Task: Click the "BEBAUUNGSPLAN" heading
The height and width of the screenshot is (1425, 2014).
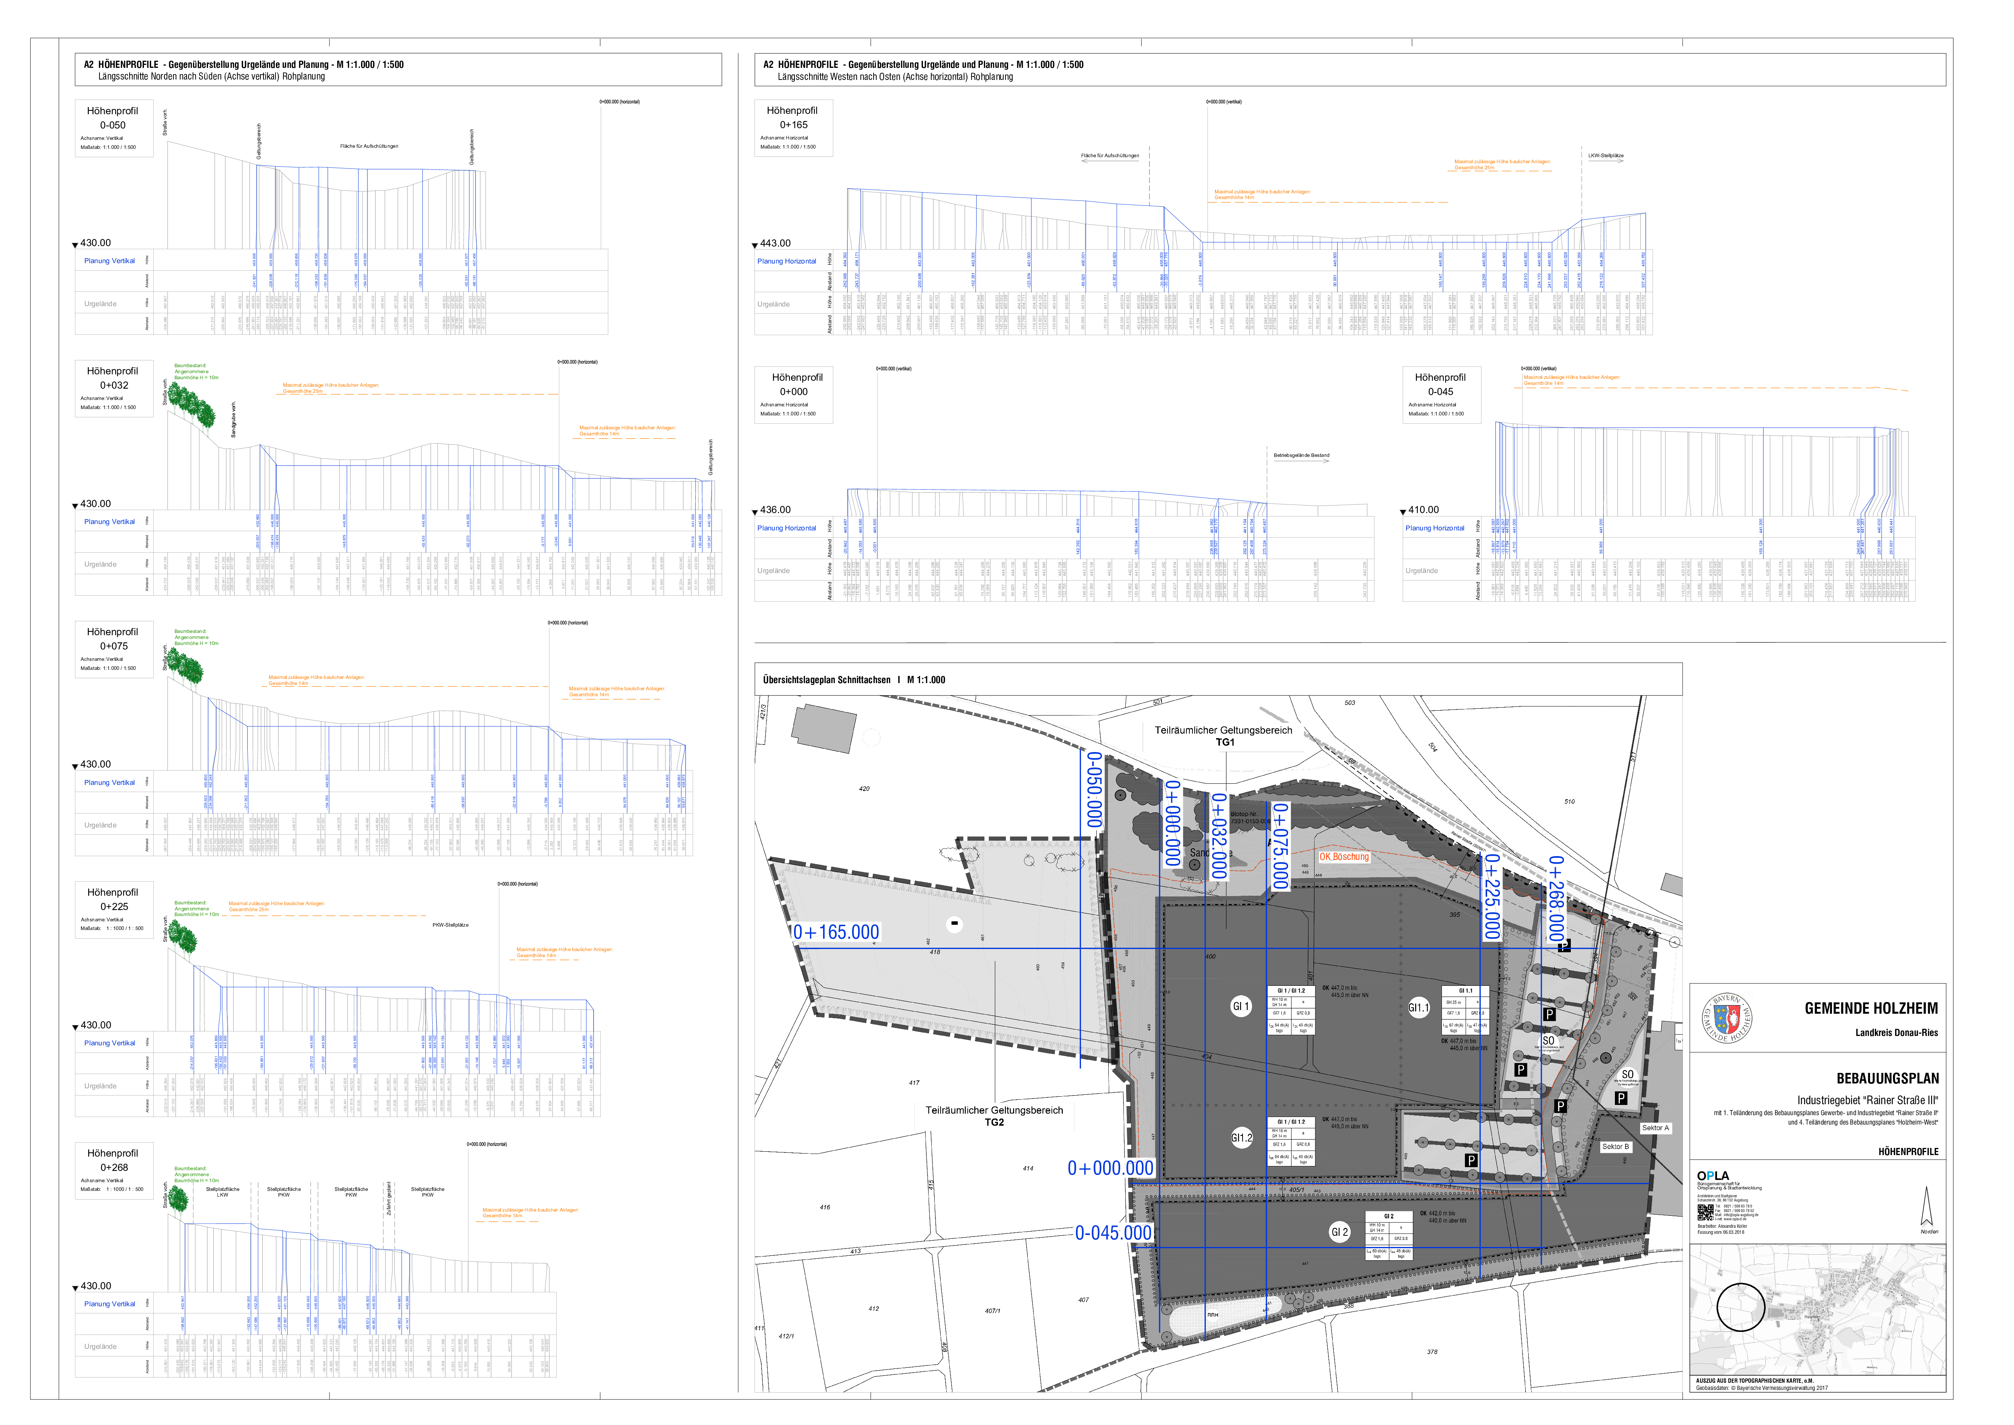Action: 1888,1079
